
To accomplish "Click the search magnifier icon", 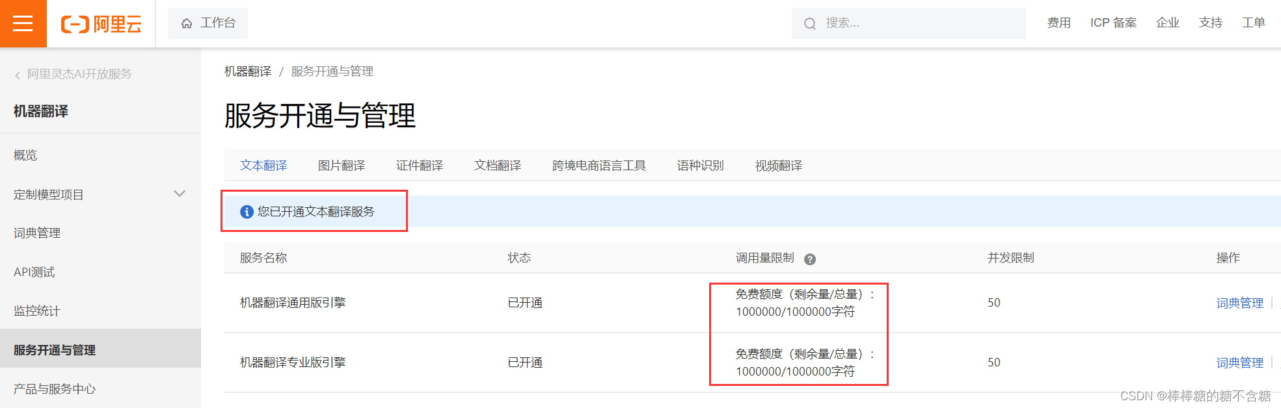I will pyautogui.click(x=810, y=24).
